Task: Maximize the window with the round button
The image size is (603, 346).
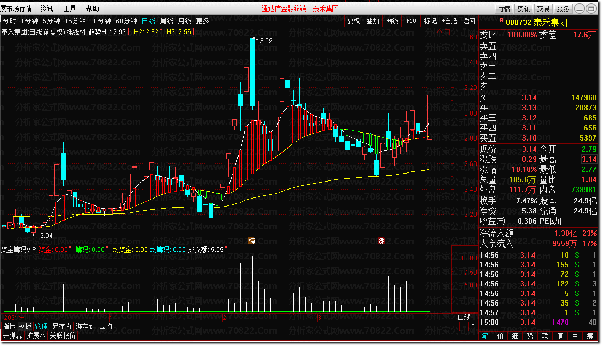Action: tap(591, 9)
